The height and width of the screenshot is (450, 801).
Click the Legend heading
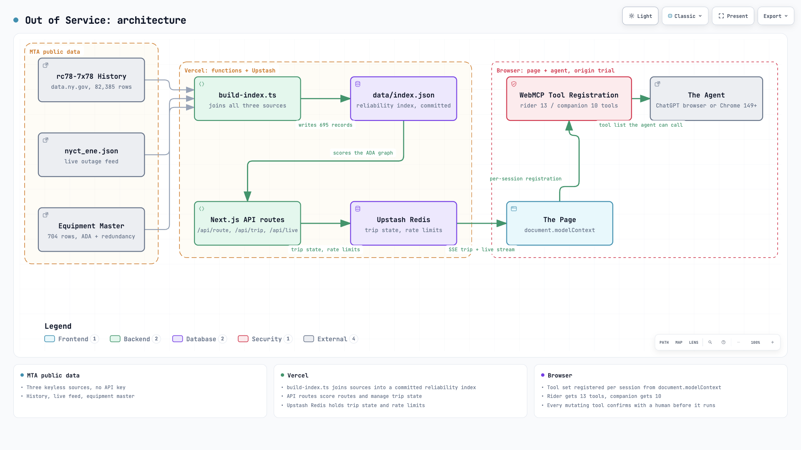coord(58,326)
